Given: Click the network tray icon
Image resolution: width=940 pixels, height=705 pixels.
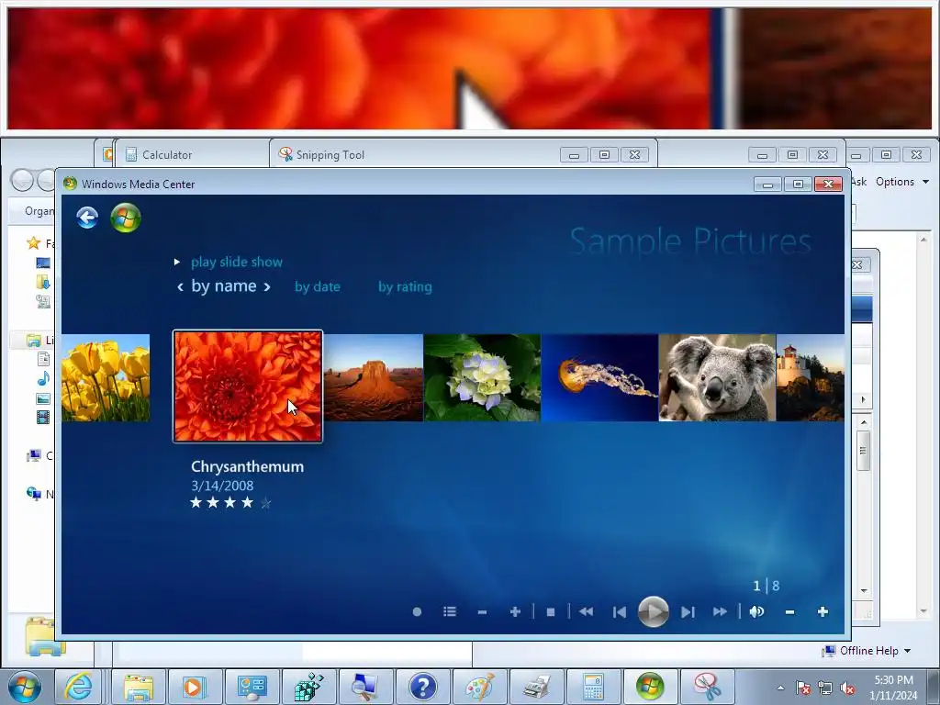Looking at the screenshot, I should coord(825,688).
